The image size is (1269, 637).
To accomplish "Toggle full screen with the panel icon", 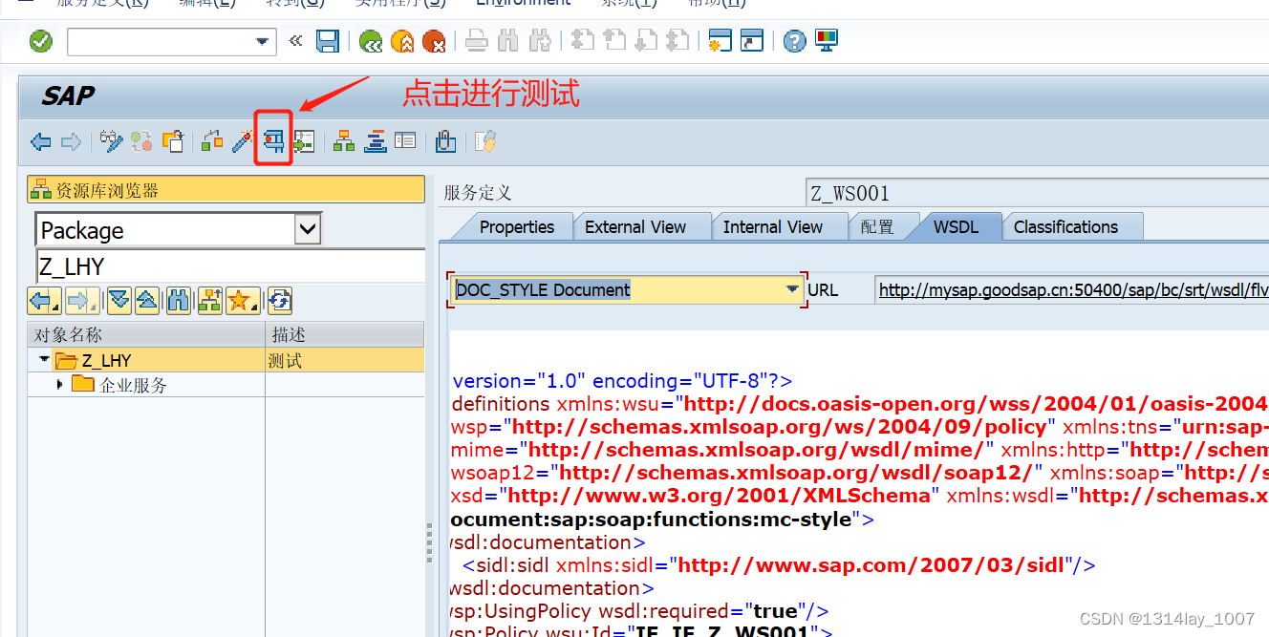I will click(405, 142).
